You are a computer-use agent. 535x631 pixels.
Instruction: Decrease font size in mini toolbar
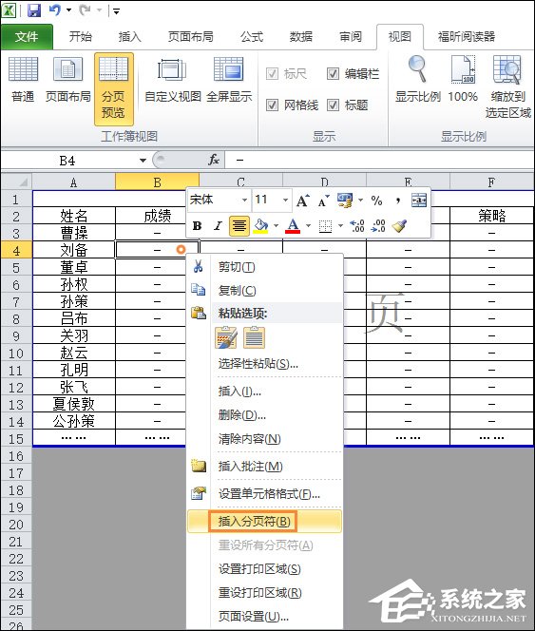point(323,200)
